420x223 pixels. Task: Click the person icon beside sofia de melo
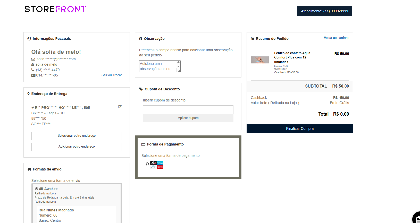coord(33,64)
